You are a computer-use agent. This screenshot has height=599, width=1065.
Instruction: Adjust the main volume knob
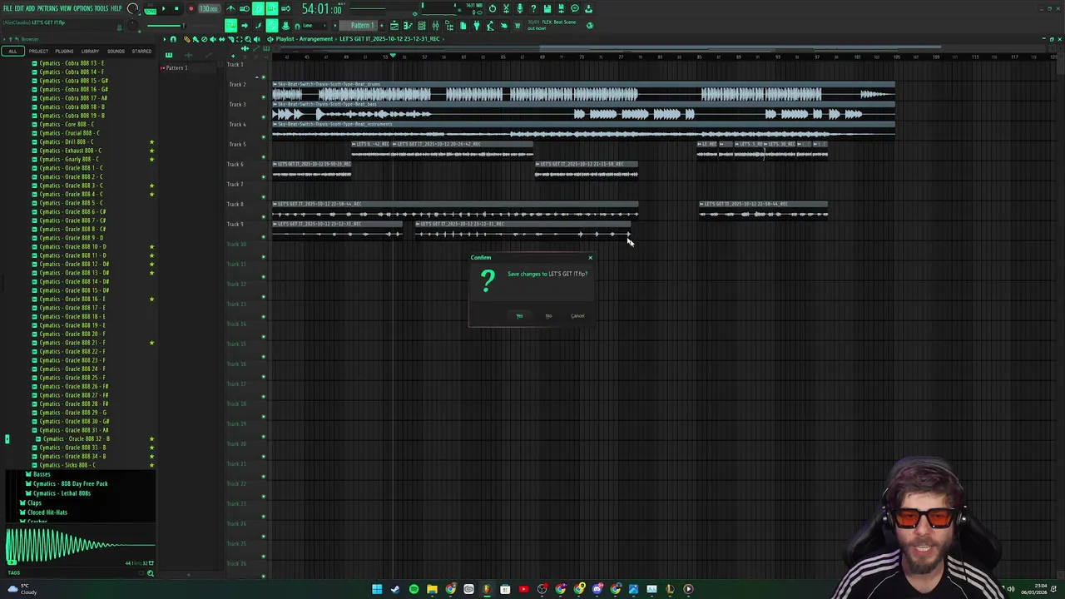[x=133, y=8]
